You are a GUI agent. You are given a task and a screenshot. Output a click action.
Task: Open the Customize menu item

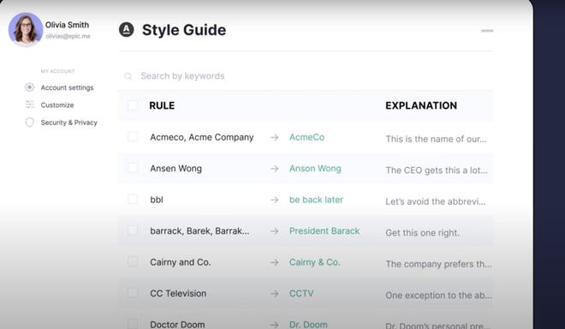pos(57,105)
